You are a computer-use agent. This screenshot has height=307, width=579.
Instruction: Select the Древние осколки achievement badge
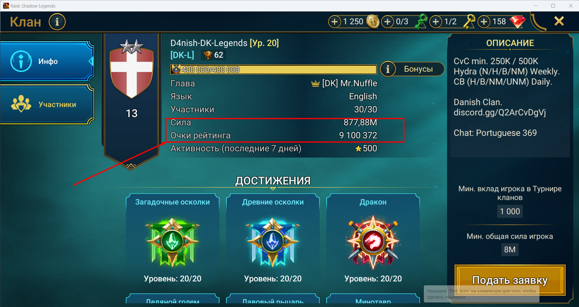click(273, 242)
